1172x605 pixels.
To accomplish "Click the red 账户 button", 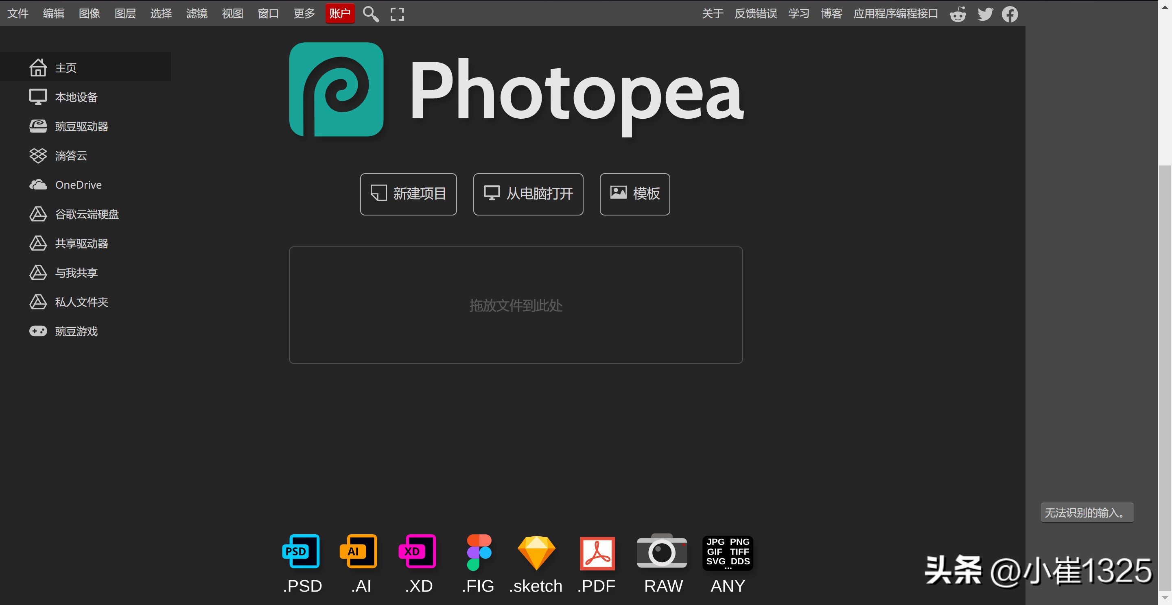I will click(339, 14).
